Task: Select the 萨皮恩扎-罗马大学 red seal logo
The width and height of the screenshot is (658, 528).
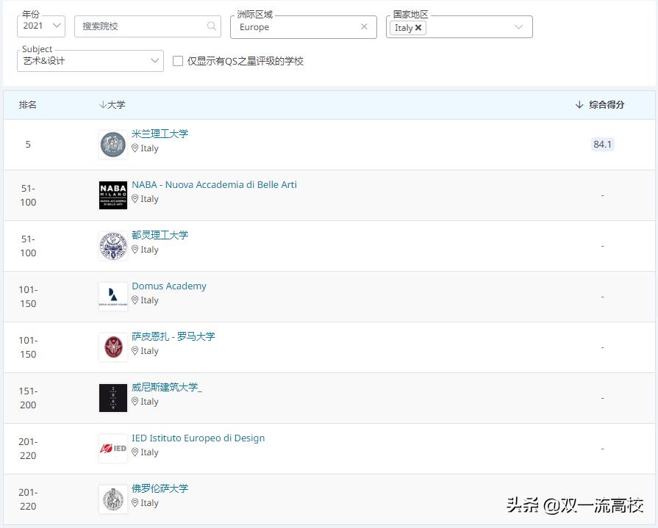Action: tap(112, 347)
